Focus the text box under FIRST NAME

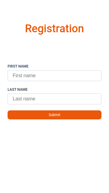click(x=54, y=76)
